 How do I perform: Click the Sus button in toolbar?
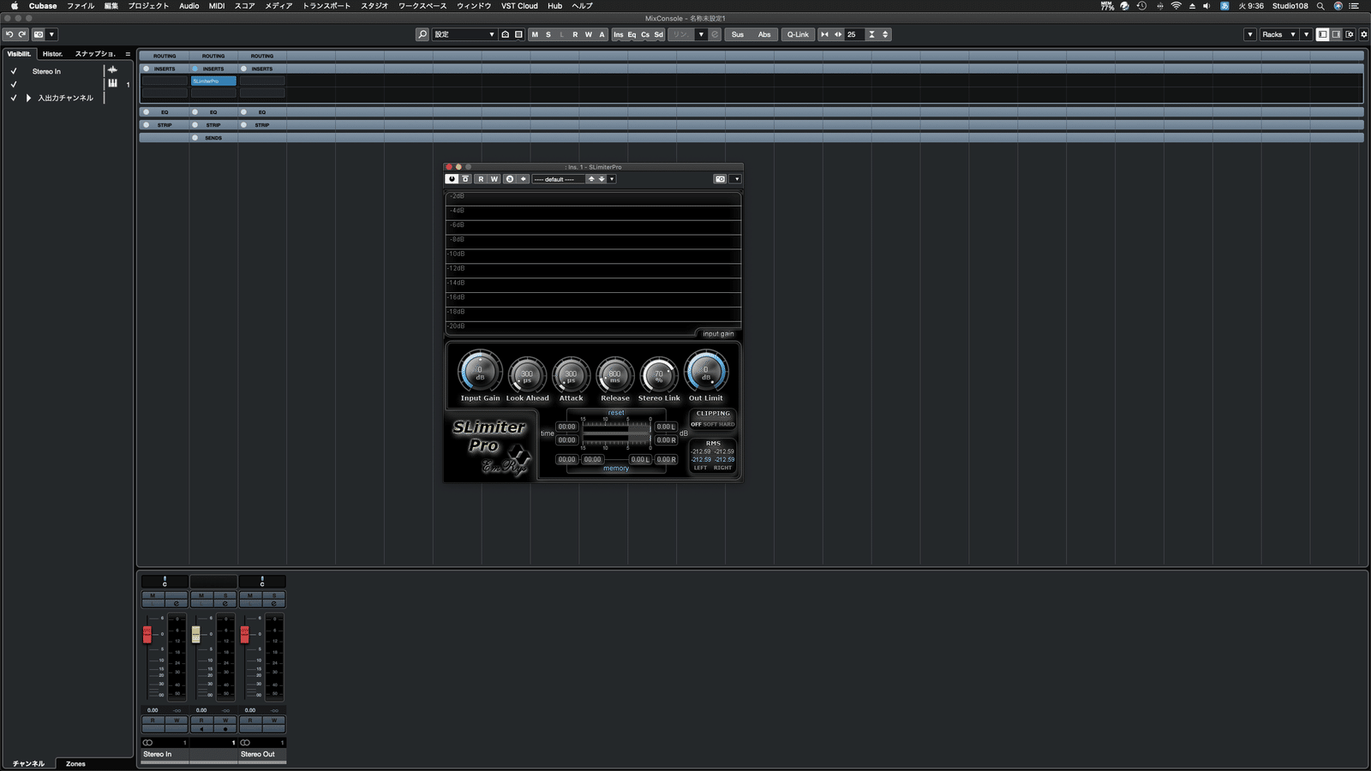(738, 34)
